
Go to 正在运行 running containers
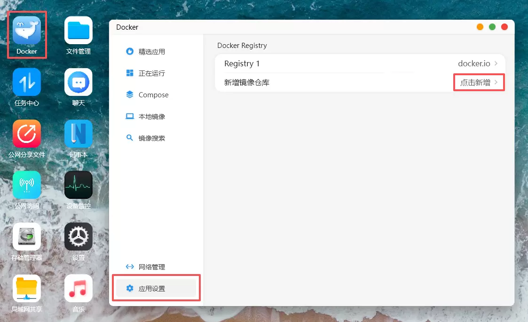tap(151, 73)
